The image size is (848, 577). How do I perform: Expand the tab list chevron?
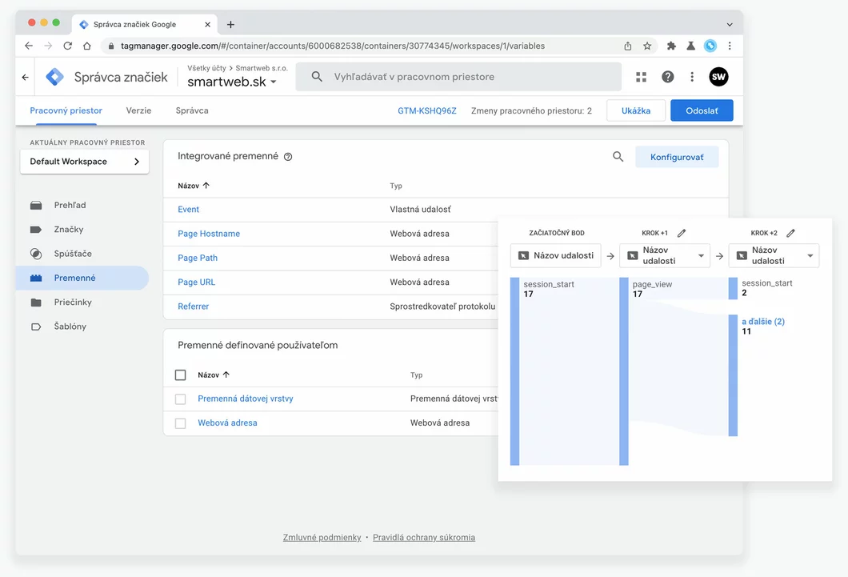click(730, 24)
